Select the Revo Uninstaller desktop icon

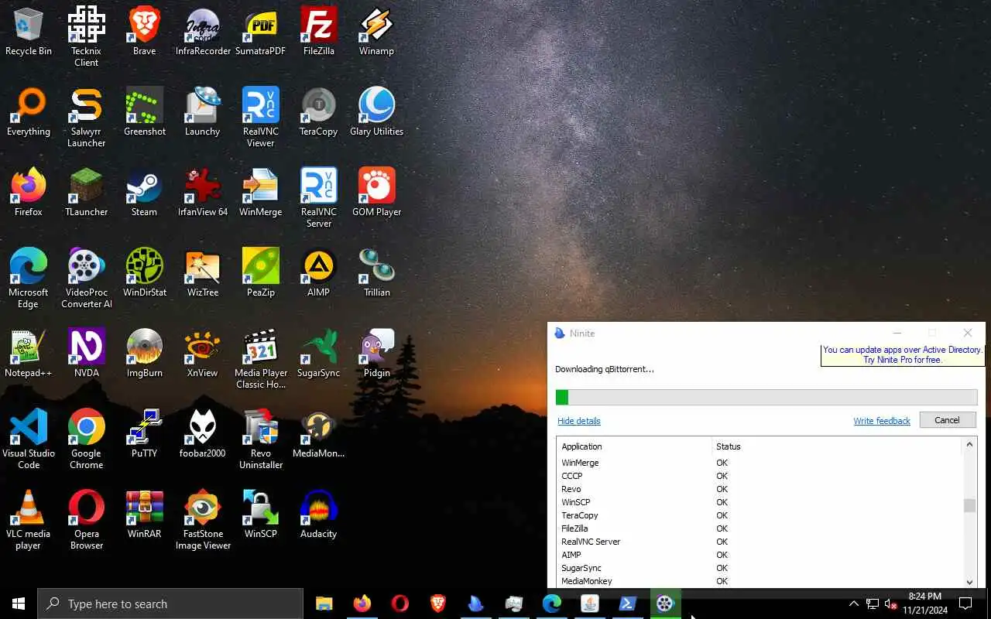point(261,439)
